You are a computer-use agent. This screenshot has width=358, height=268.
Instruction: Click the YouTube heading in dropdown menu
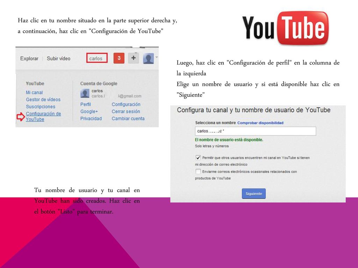pyautogui.click(x=35, y=84)
